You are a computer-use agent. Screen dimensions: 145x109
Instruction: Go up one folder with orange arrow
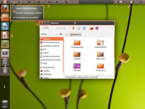coord(73,28)
